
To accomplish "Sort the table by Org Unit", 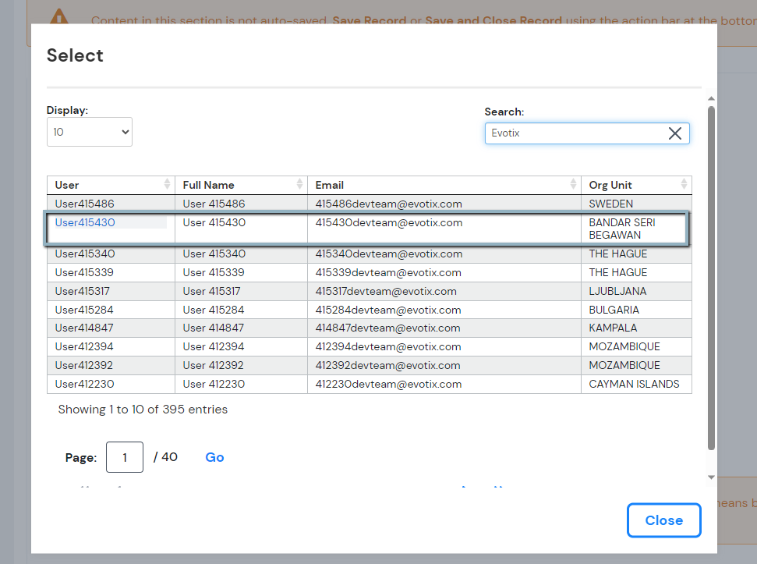I will pos(684,185).
